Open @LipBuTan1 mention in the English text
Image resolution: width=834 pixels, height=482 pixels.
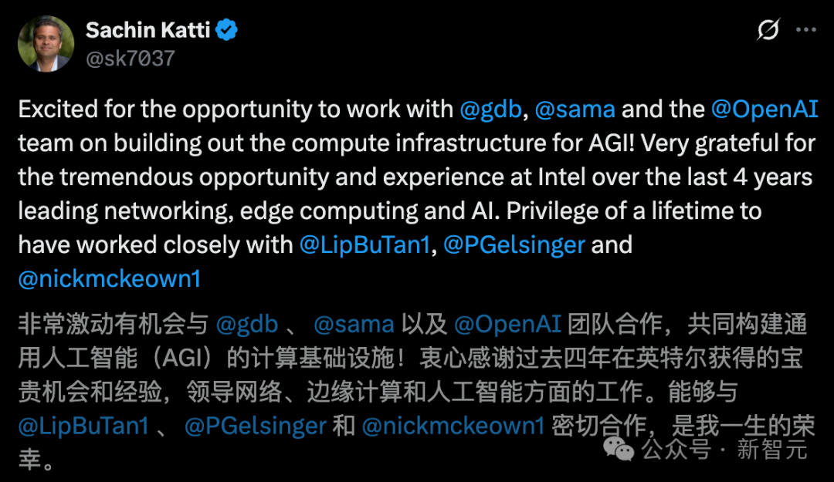coord(362,244)
